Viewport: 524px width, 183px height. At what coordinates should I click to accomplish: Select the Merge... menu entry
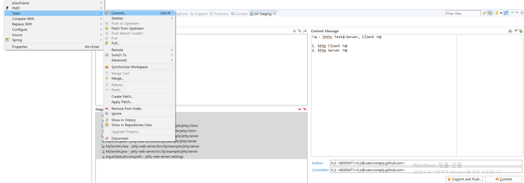point(139,78)
